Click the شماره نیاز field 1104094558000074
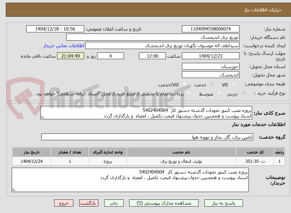 [211, 29]
